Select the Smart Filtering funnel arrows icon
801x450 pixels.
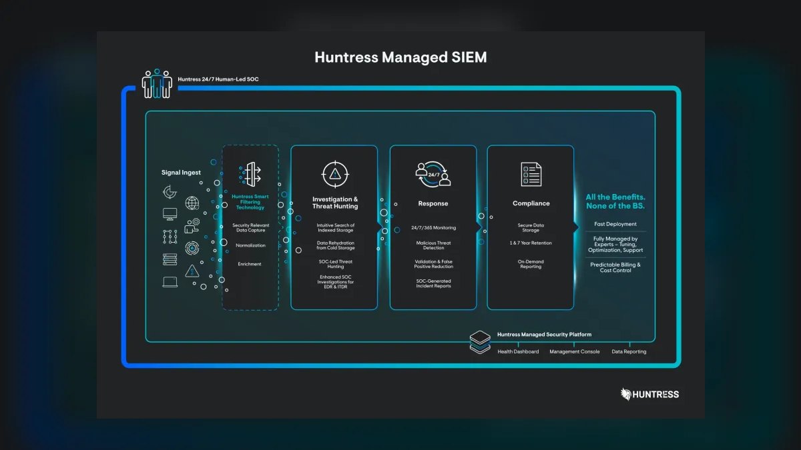point(250,174)
